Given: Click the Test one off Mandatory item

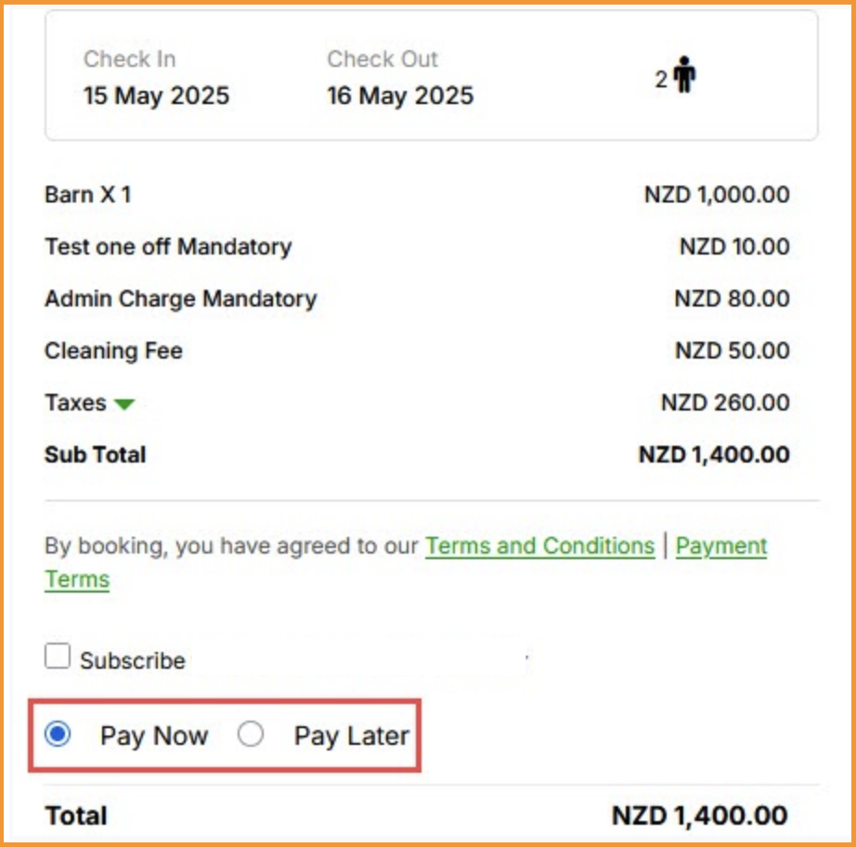Looking at the screenshot, I should [168, 247].
